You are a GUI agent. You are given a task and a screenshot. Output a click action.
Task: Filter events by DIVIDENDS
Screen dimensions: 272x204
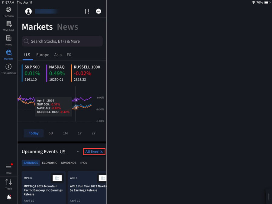tap(69, 163)
